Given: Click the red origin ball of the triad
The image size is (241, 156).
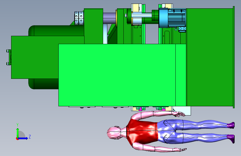Looking at the screenshot, I should click(x=17, y=139).
